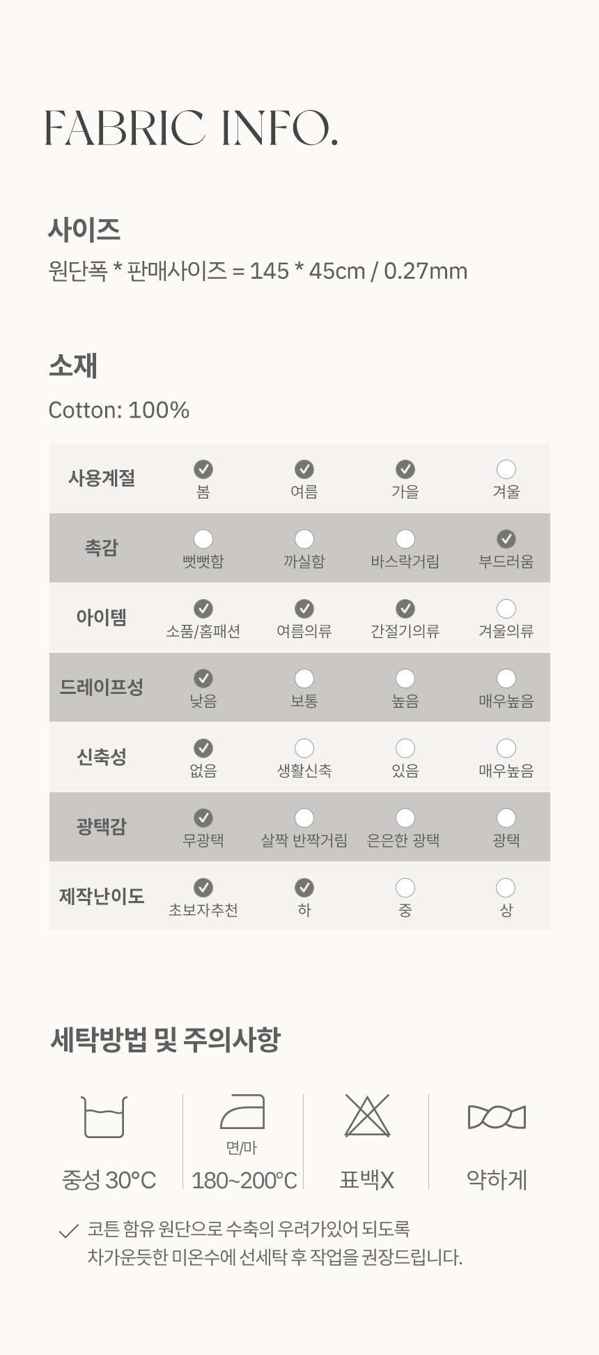Select the 부드러움 texture checkmark
This screenshot has width=599, height=1355.
(x=506, y=539)
